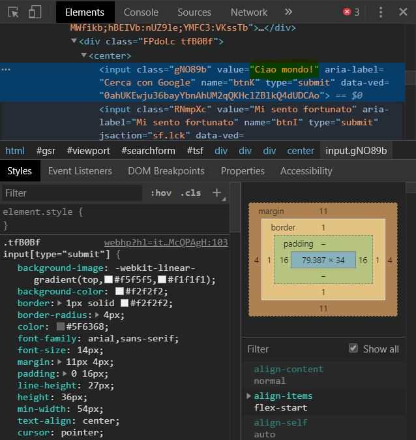The image size is (416, 440).
Task: Toggle the :hov element state button
Action: pyautogui.click(x=160, y=193)
